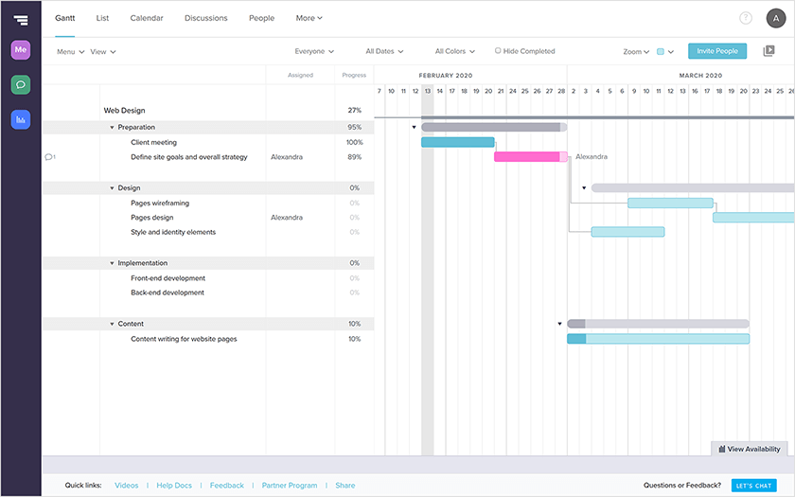Click the help question mark icon
Viewport: 795px width, 497px height.
point(746,18)
